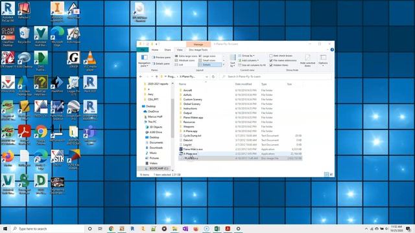Toggle the Navigation pane button
The image size is (415, 233).
click(x=144, y=60)
